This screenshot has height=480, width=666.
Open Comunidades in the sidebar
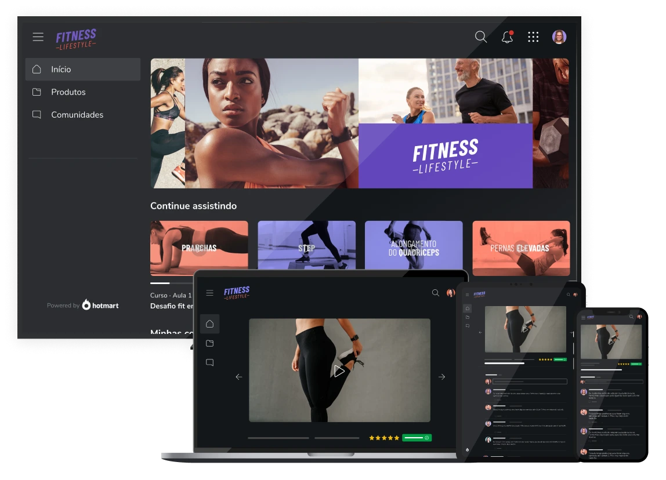[83, 115]
